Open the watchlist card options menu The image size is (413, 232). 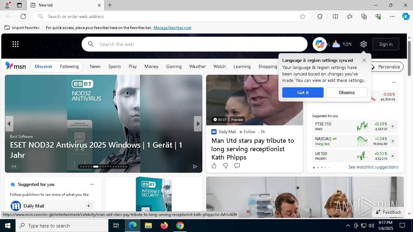click(x=394, y=82)
